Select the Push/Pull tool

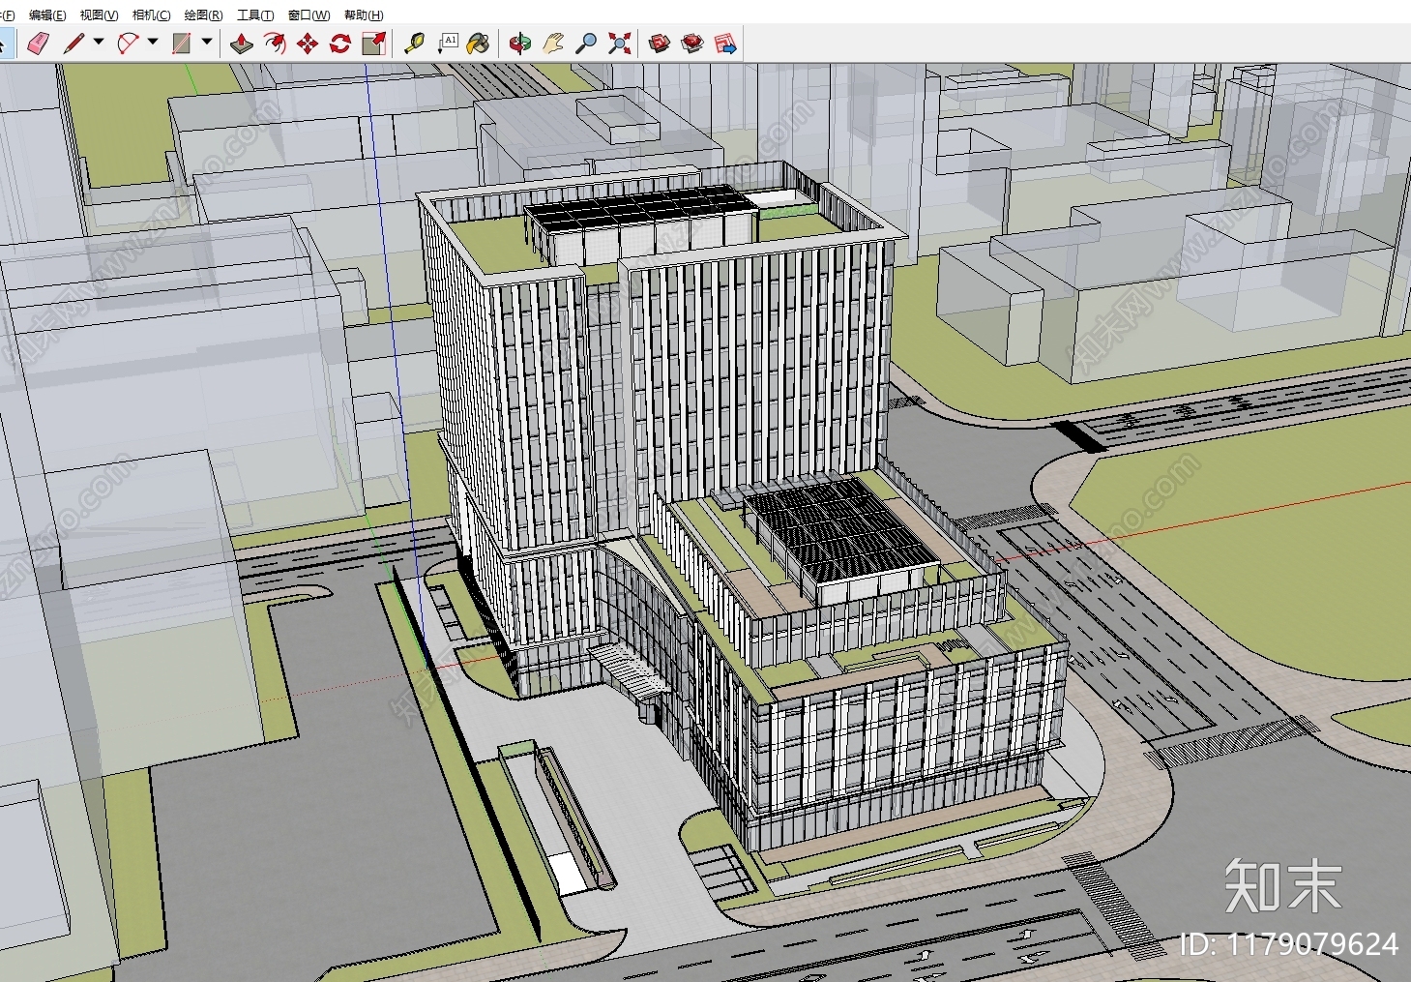tap(242, 44)
